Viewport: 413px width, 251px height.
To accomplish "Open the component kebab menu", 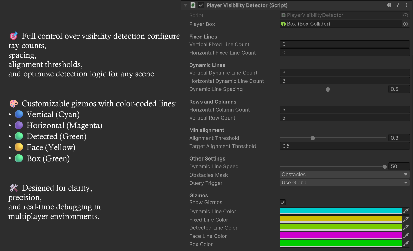I will click(406, 5).
